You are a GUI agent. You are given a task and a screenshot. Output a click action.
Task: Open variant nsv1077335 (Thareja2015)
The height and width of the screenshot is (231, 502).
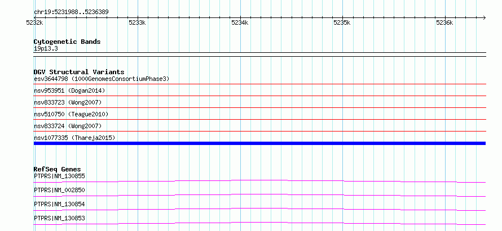(x=74, y=138)
